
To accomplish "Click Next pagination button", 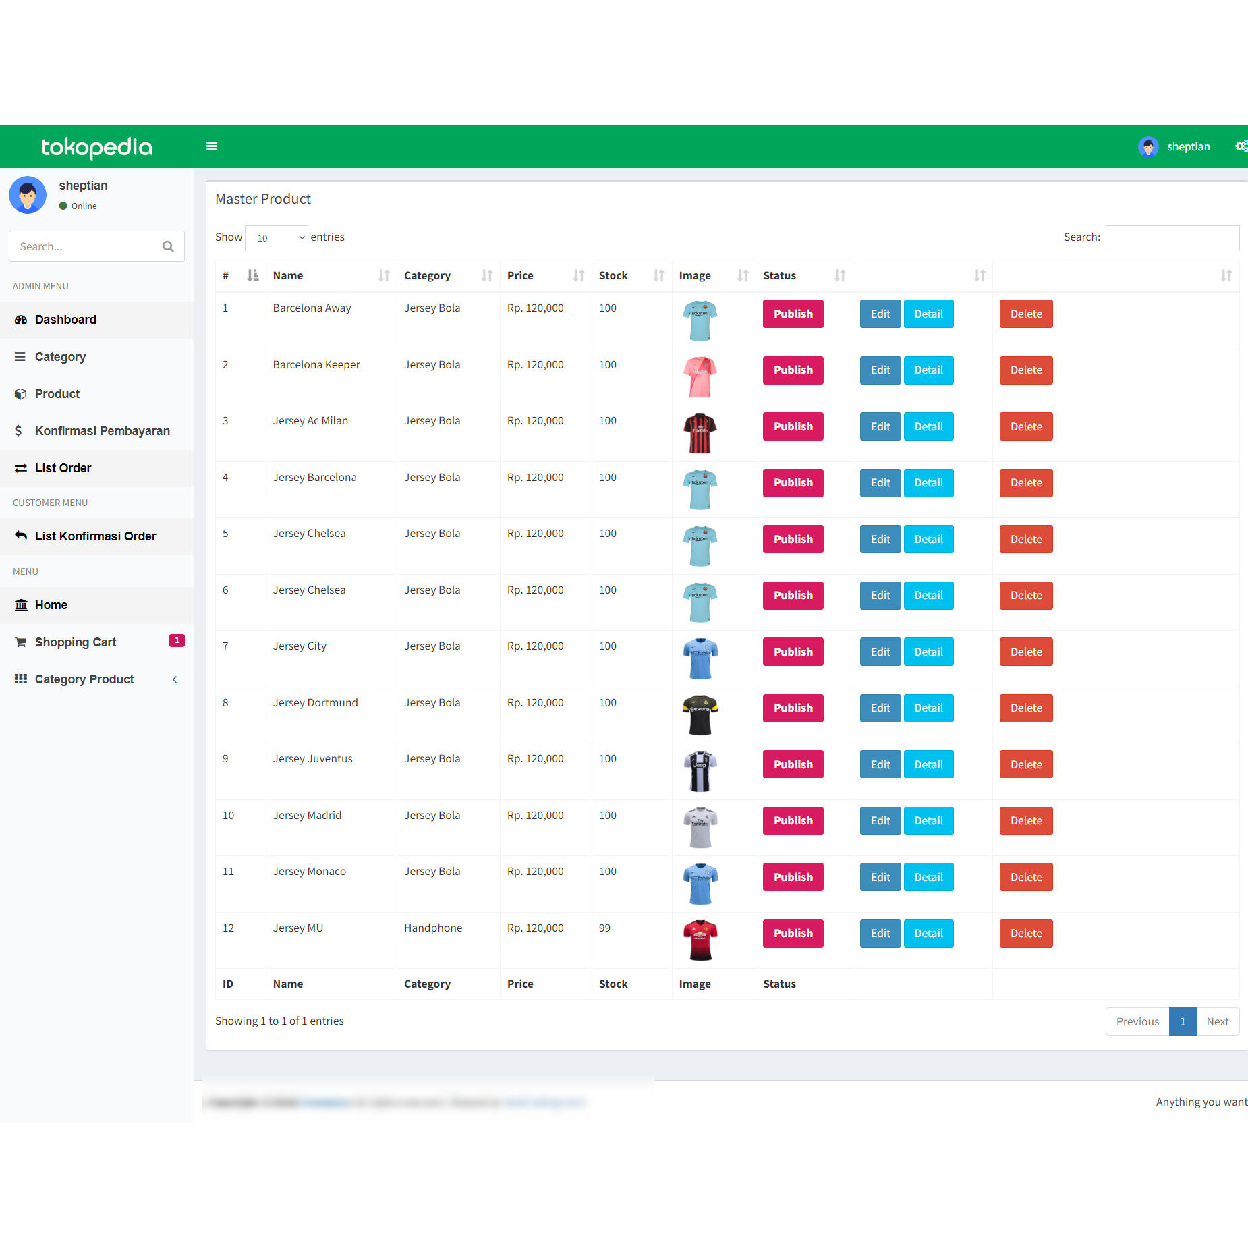I will [x=1218, y=1021].
